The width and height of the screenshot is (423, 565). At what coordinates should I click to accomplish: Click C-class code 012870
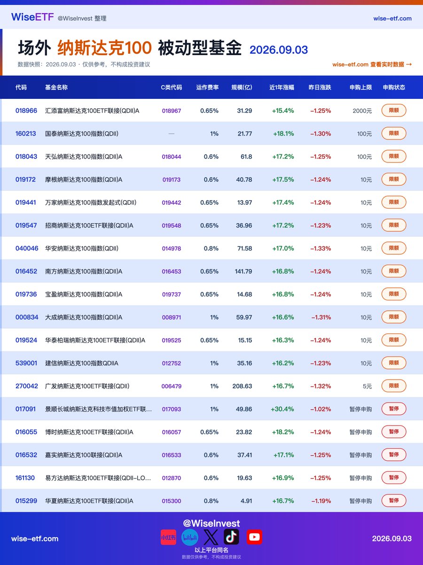click(172, 478)
